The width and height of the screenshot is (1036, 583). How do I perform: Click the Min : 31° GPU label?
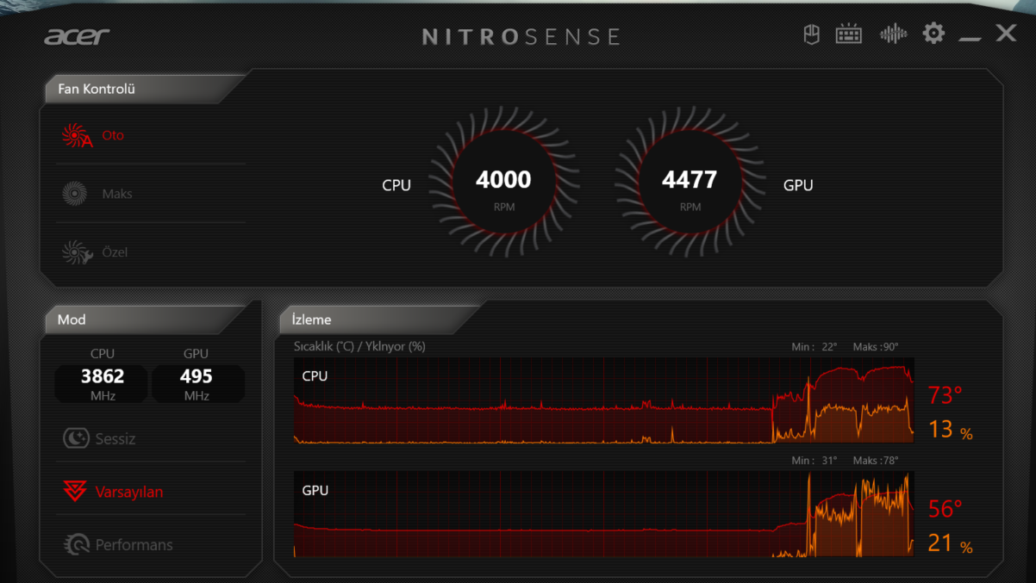pyautogui.click(x=814, y=461)
